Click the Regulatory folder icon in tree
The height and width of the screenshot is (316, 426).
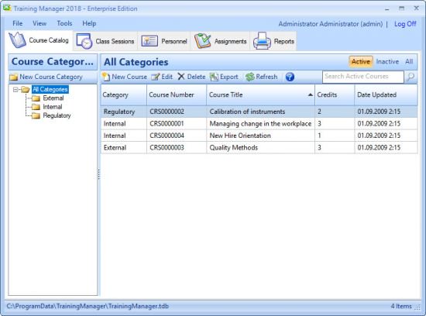click(x=36, y=115)
